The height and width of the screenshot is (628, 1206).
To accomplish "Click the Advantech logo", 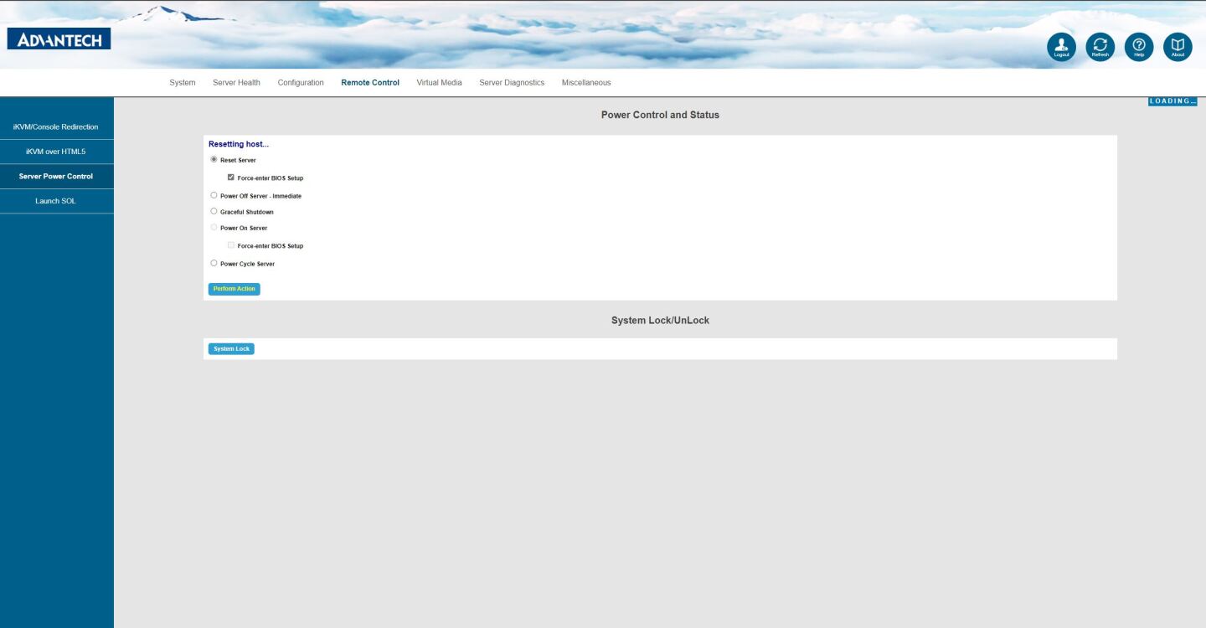I will (x=59, y=39).
